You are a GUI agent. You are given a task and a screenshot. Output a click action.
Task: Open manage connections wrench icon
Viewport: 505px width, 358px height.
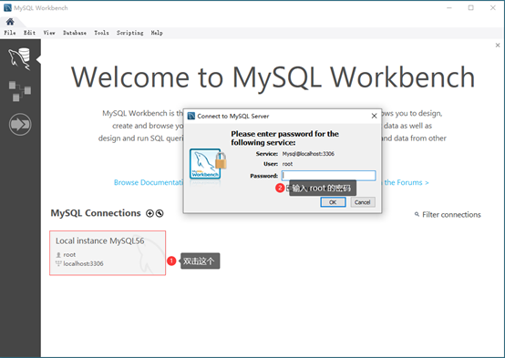pyautogui.click(x=160, y=213)
